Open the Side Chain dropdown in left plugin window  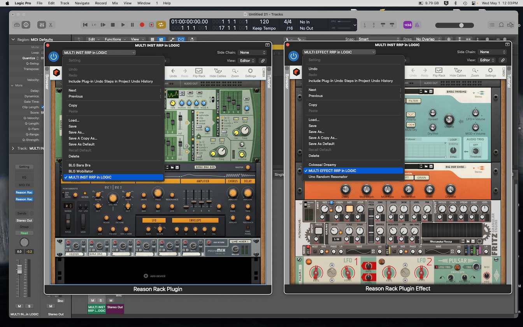tap(253, 53)
